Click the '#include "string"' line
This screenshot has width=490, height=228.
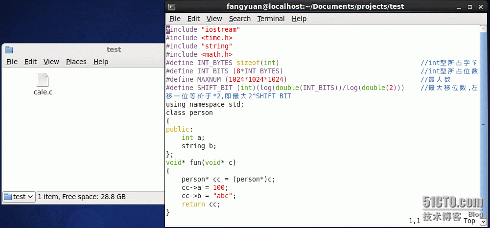(199, 46)
